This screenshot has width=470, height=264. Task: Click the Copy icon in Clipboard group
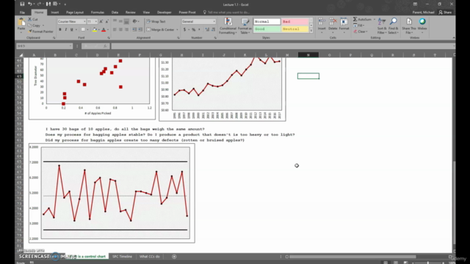(30, 26)
